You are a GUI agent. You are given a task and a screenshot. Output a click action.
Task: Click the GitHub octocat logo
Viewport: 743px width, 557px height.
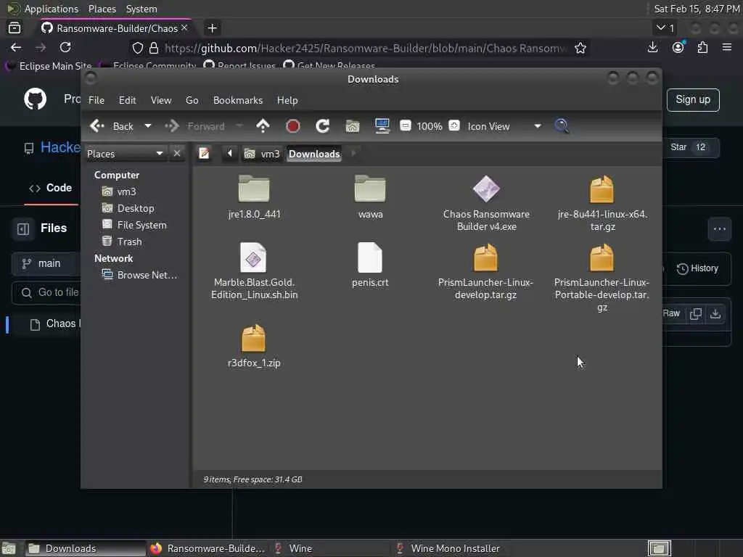point(36,99)
